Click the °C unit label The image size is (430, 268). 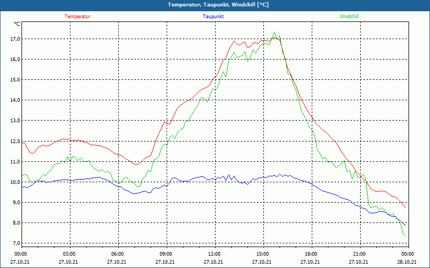17,24
